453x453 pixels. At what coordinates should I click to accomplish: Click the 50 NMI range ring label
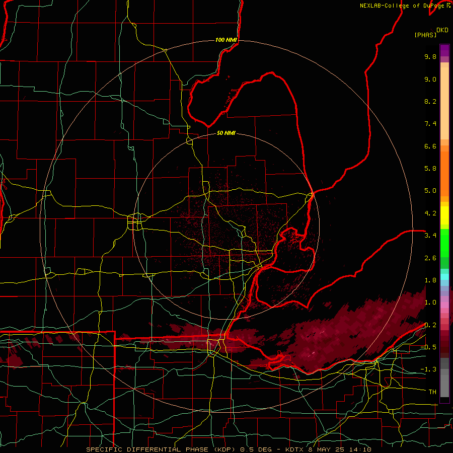[226, 133]
